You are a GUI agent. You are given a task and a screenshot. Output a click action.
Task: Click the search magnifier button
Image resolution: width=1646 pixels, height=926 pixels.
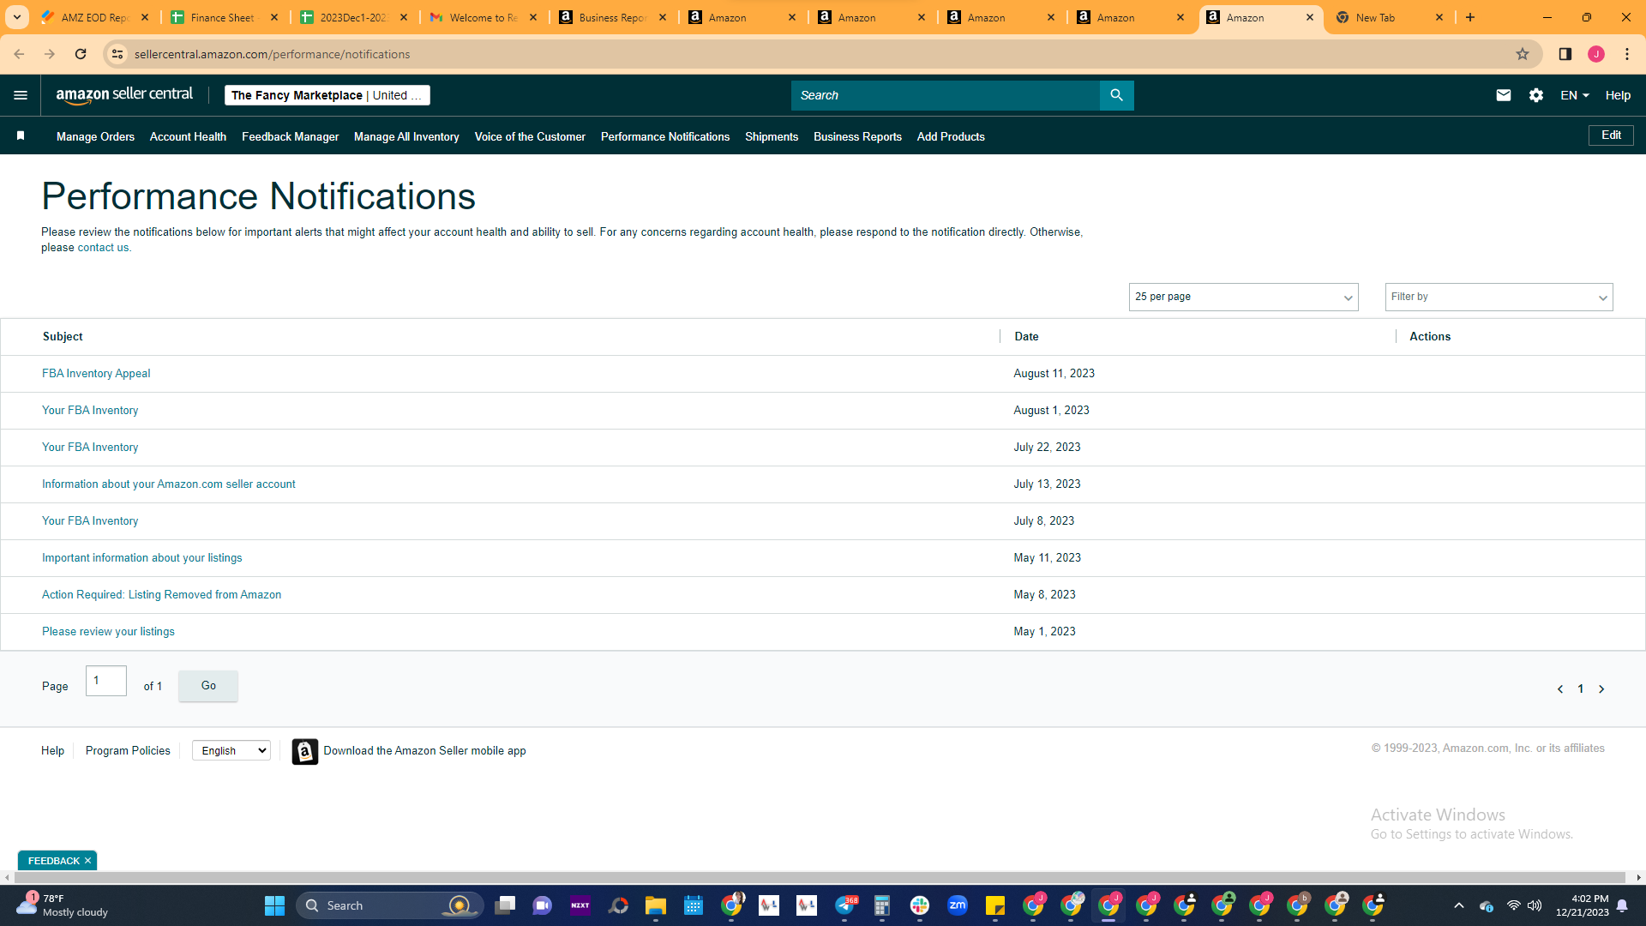tap(1116, 95)
